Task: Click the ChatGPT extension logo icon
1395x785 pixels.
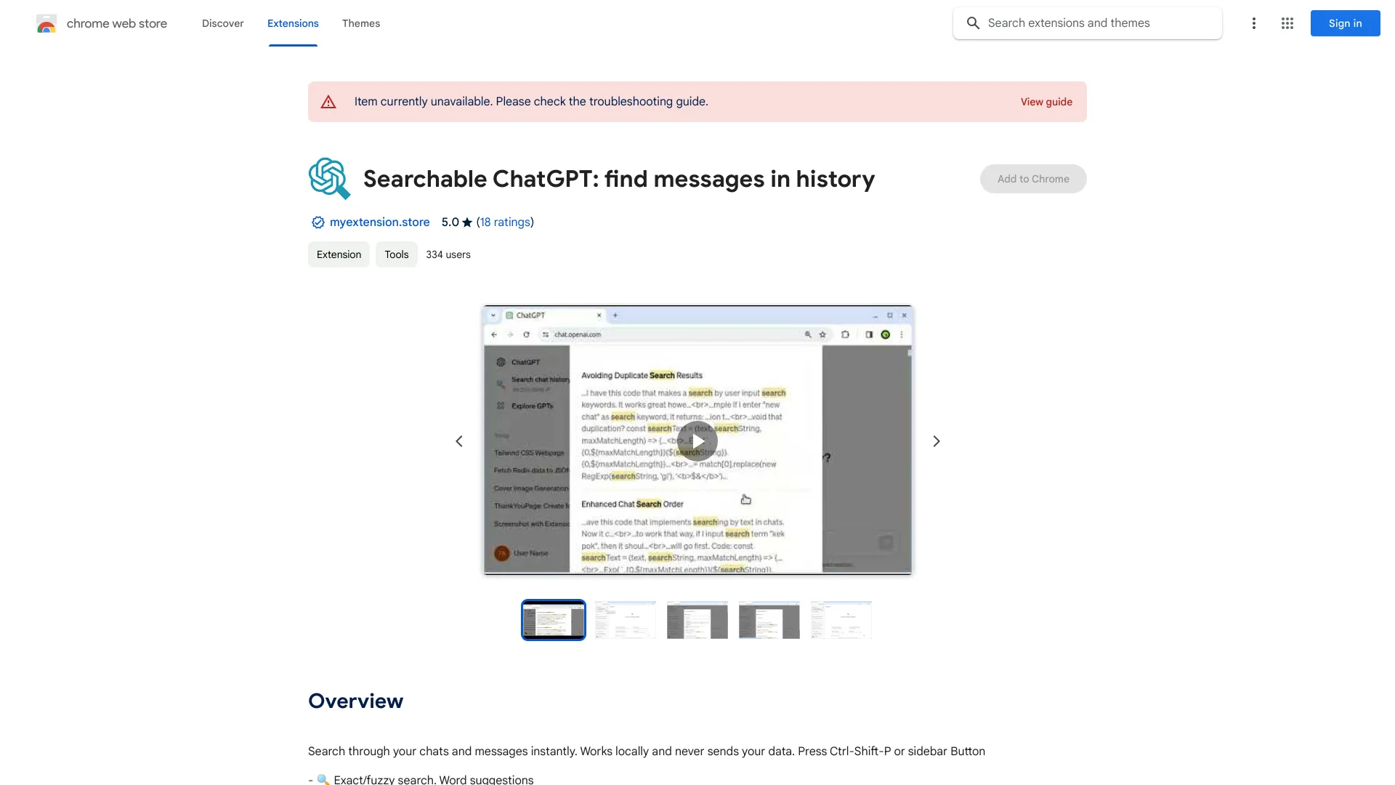Action: click(328, 177)
